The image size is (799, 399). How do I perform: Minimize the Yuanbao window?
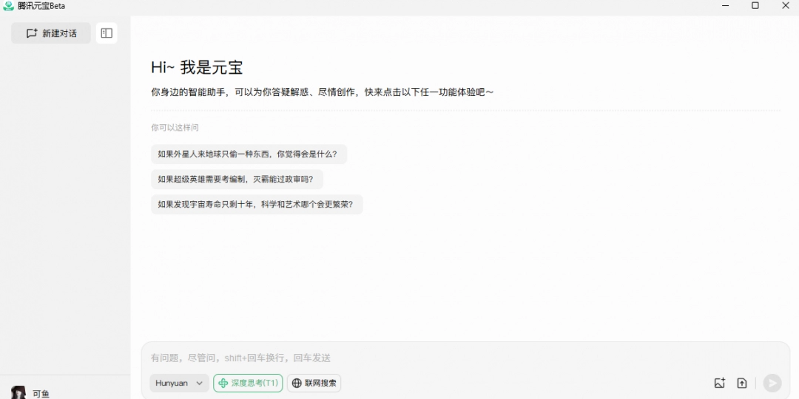726,6
